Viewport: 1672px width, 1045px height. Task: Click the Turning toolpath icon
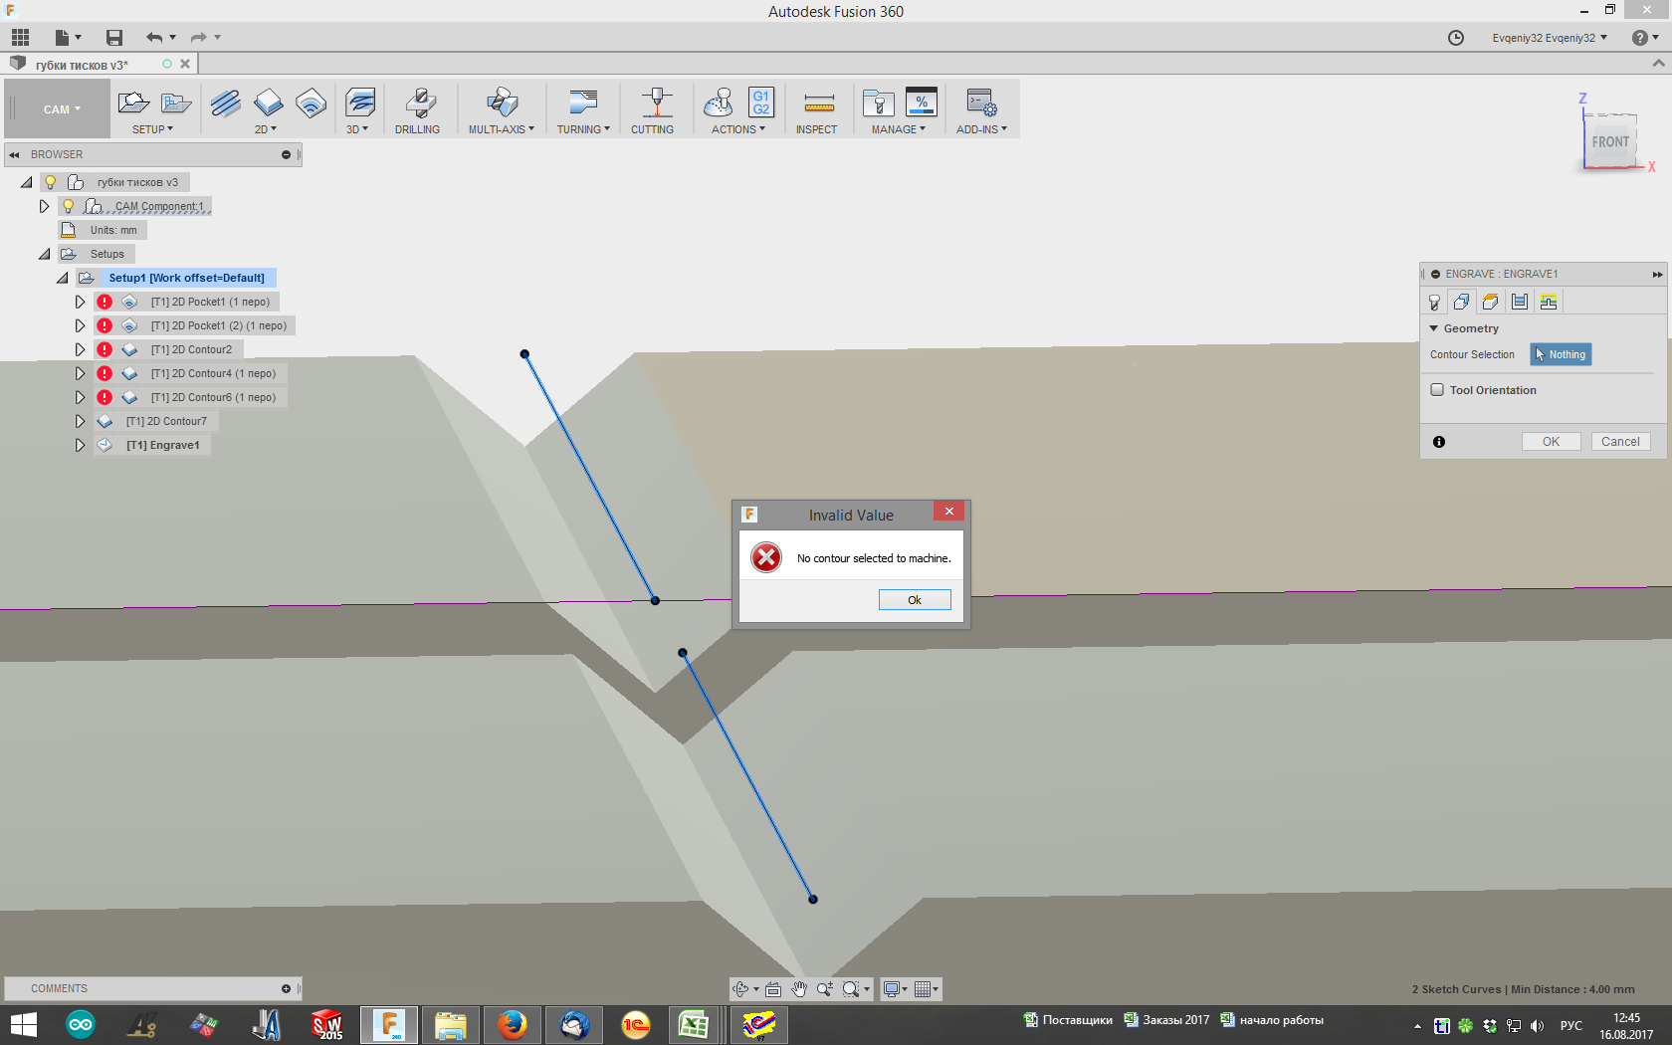583,103
